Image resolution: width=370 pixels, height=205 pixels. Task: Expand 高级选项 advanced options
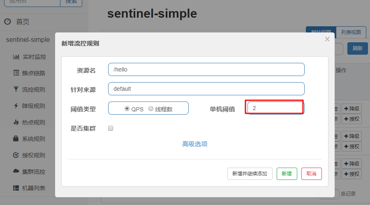pos(195,144)
